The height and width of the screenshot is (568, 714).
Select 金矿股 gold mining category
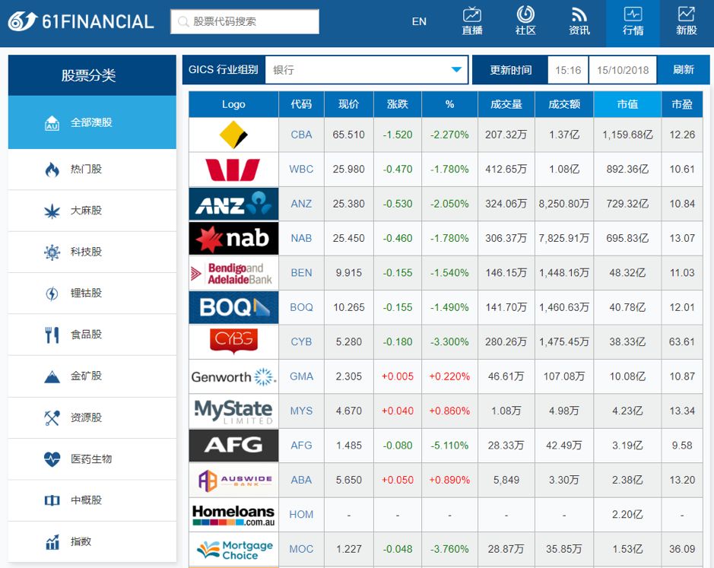click(x=92, y=376)
